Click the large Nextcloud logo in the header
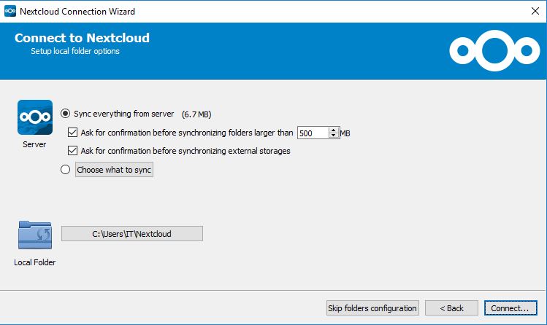The height and width of the screenshot is (325, 547). tap(494, 51)
